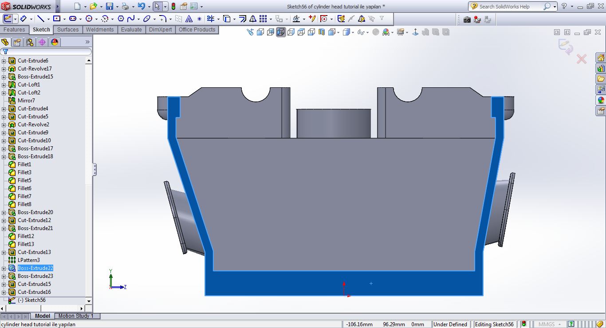Open the rectangle tool dropdown arrow
Screen dimensions: 606x328
[x=64, y=19]
